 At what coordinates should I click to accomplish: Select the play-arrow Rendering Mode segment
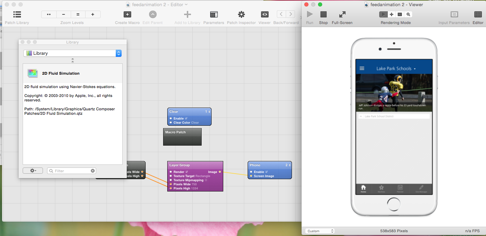click(383, 14)
